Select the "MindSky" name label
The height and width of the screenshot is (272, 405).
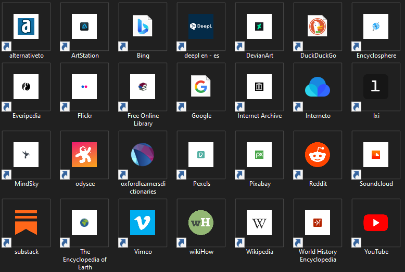pos(27,184)
